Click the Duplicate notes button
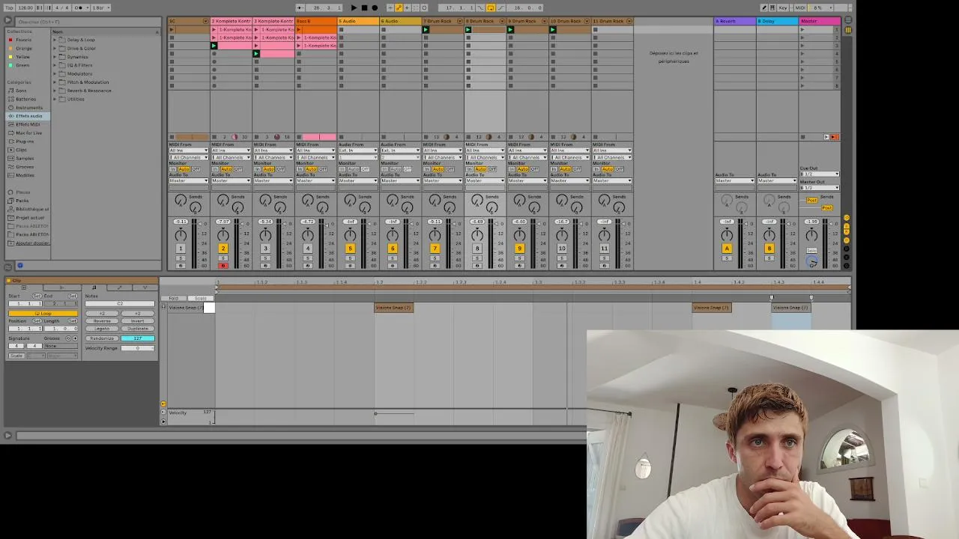The height and width of the screenshot is (539, 959). pos(137,329)
